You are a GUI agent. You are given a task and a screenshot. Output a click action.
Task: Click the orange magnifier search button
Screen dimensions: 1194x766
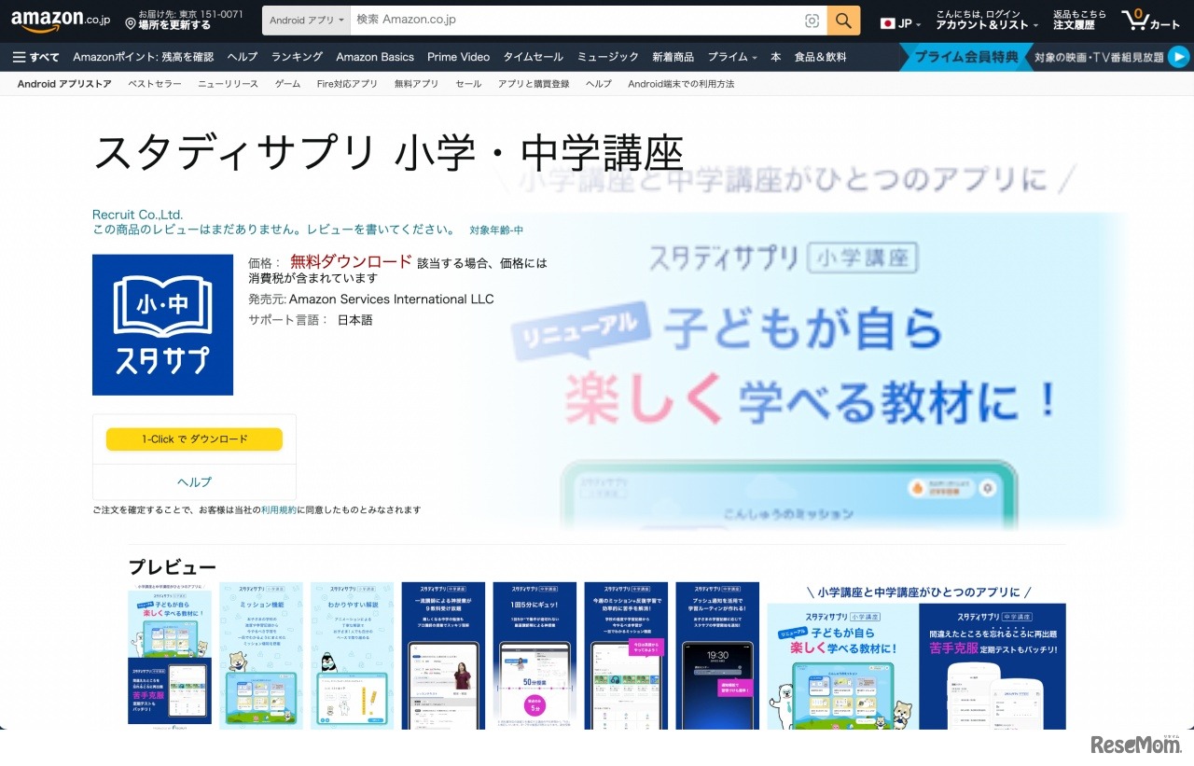842,20
